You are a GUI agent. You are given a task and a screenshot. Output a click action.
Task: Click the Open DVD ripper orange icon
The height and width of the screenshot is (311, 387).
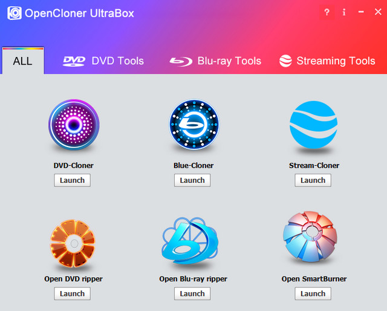coord(73,243)
